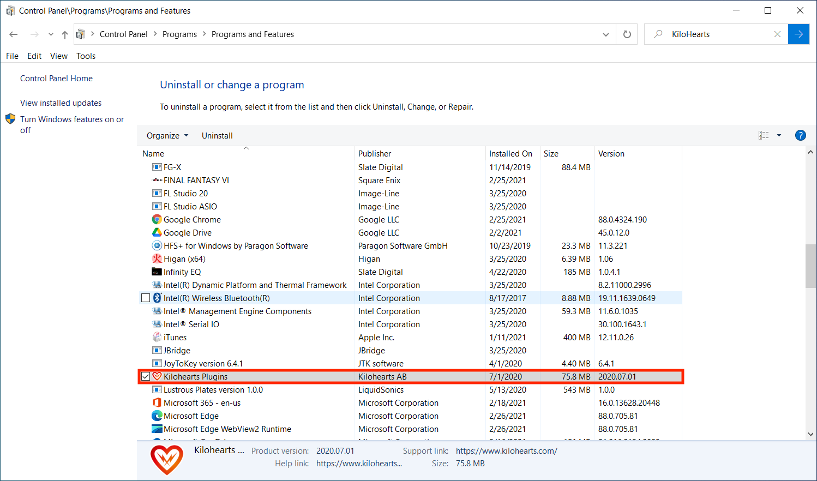The image size is (817, 481).
Task: Click the Microsoft 365 icon
Action: click(157, 403)
